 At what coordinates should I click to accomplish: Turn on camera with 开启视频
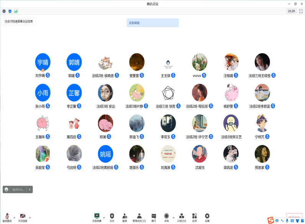pyautogui.click(x=23, y=217)
